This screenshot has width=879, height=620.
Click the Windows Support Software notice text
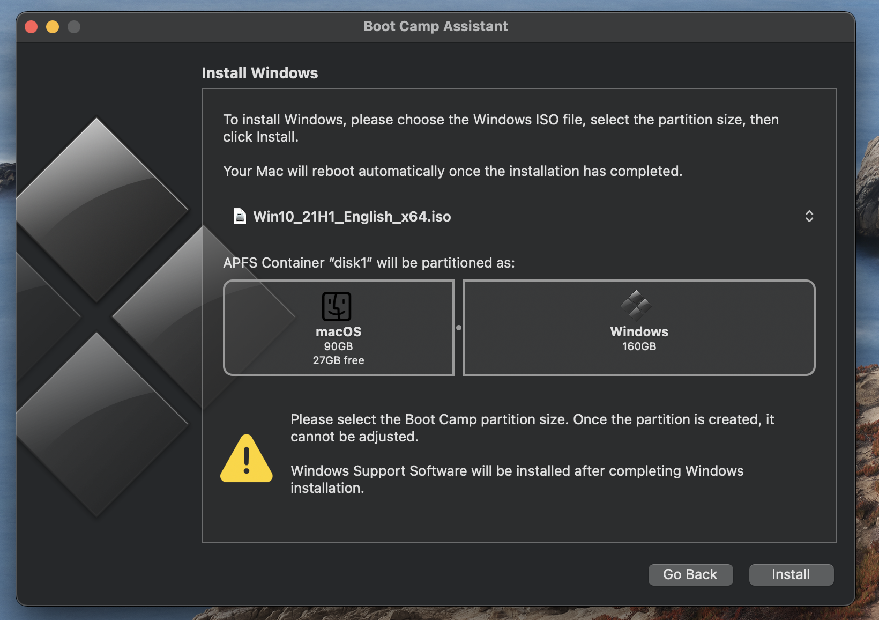517,479
